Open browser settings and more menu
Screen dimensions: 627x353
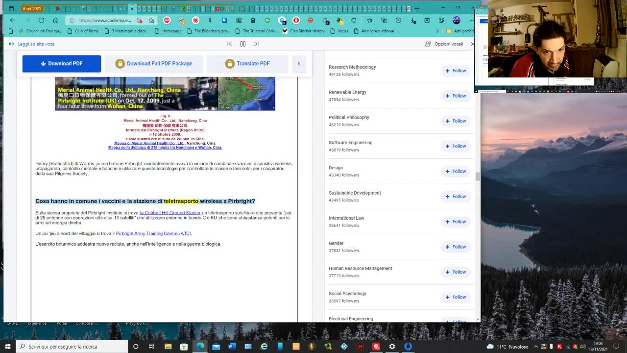point(471,20)
